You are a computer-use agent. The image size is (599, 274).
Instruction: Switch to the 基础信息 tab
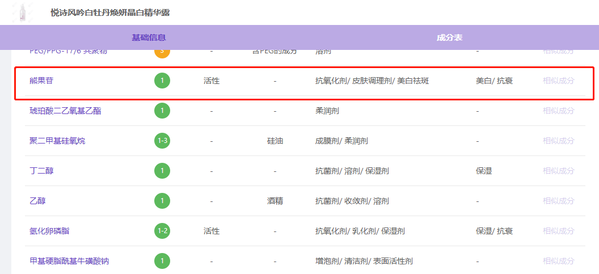point(149,37)
